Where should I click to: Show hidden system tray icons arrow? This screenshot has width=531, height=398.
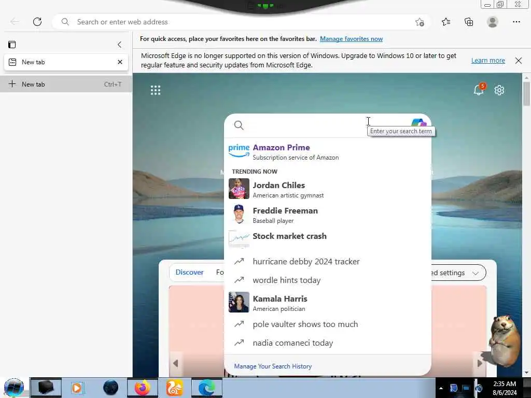(441, 388)
